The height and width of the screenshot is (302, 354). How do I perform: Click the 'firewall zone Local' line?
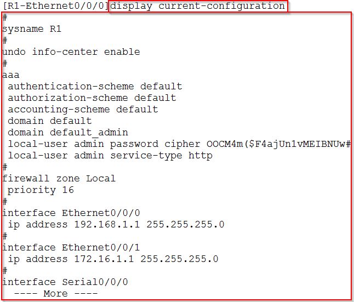59,179
